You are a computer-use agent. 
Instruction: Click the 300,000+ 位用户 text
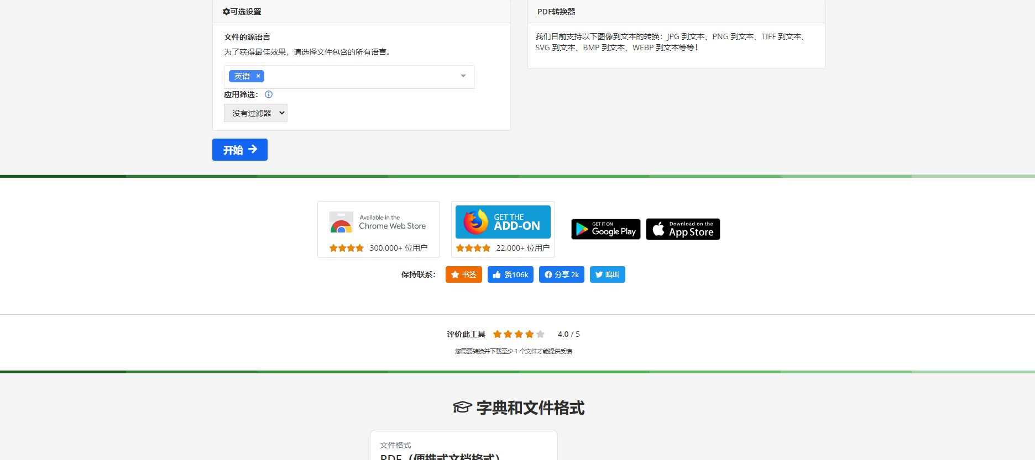[x=399, y=248]
